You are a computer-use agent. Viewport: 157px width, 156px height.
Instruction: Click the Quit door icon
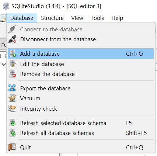[x=12, y=147]
